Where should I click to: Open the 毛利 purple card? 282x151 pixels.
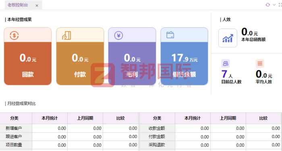click(x=132, y=56)
